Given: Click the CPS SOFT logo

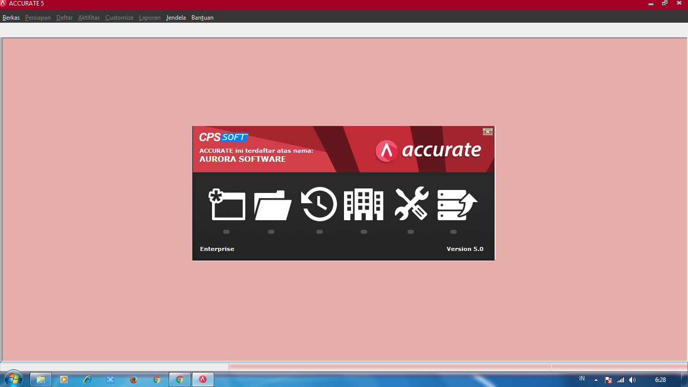Looking at the screenshot, I should [x=224, y=137].
